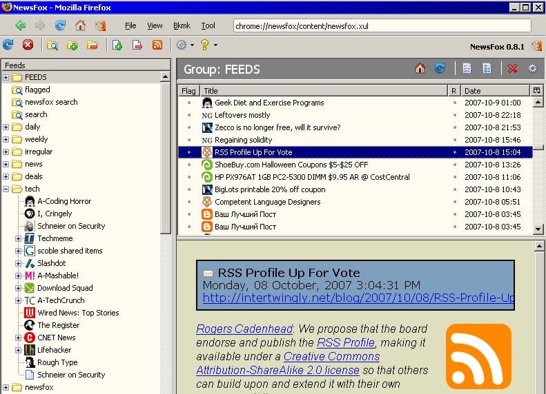Click the options gear toolbar icon
Image resolution: width=546 pixels, height=394 pixels.
(x=181, y=45)
